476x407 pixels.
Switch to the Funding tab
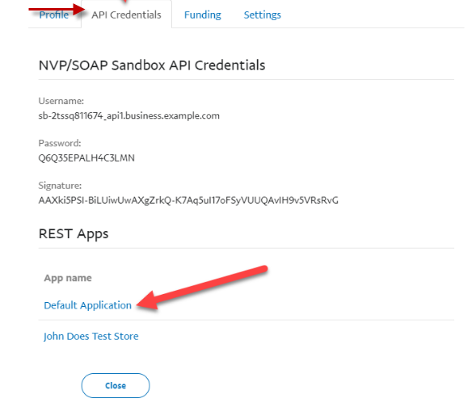tap(203, 15)
